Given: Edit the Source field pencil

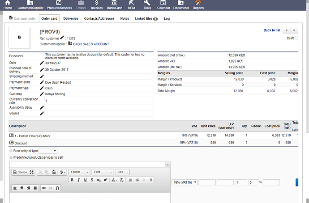Looking at the screenshot, I should pyautogui.click(x=42, y=114).
